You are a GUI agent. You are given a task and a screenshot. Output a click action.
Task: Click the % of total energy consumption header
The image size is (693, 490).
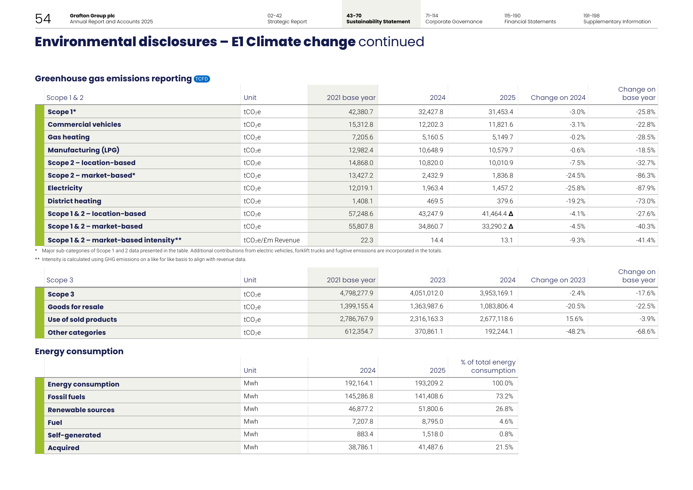pos(488,366)
